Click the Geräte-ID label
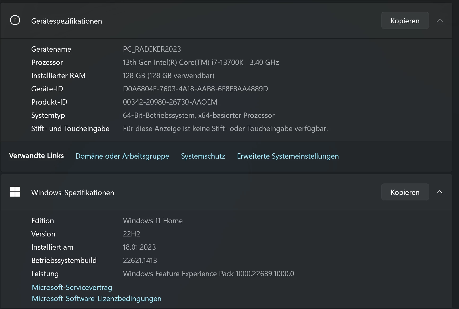Viewport: 459px width, 309px height. (x=47, y=89)
